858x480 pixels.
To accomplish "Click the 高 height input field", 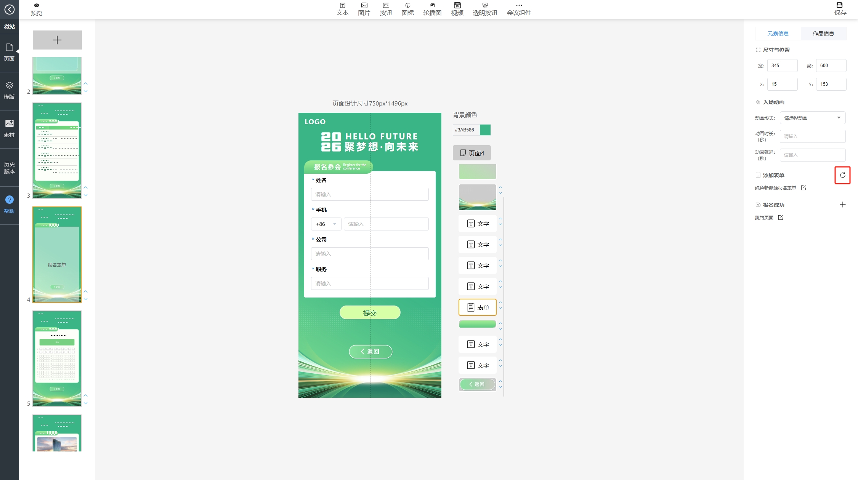I will pos(831,66).
